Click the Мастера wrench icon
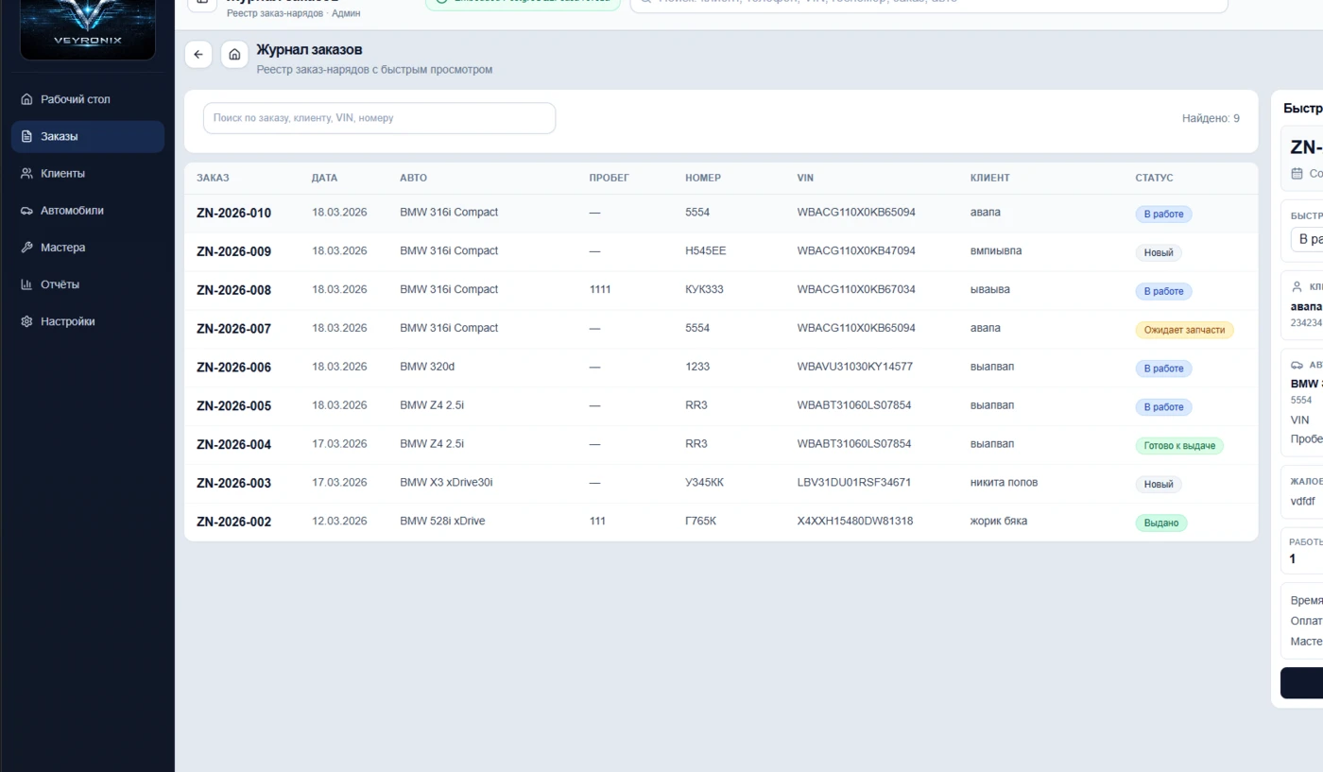 26,248
